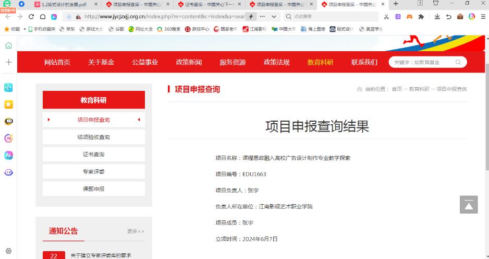Click the search magnifier in site search box
Viewport: 489px width, 259px height.
tap(458, 62)
